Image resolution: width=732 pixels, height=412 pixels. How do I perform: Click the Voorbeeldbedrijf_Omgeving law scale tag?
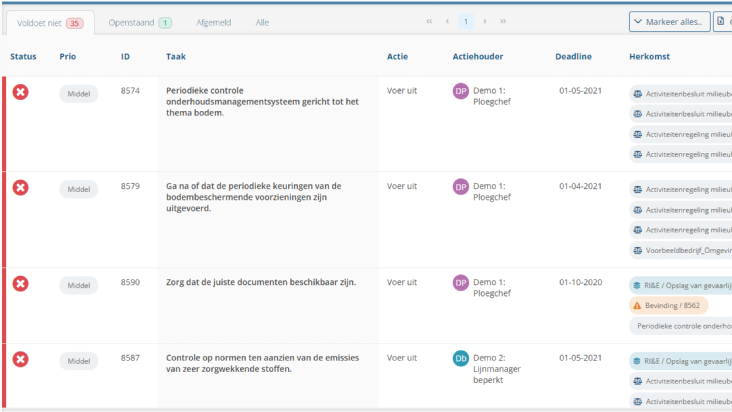pyautogui.click(x=682, y=250)
